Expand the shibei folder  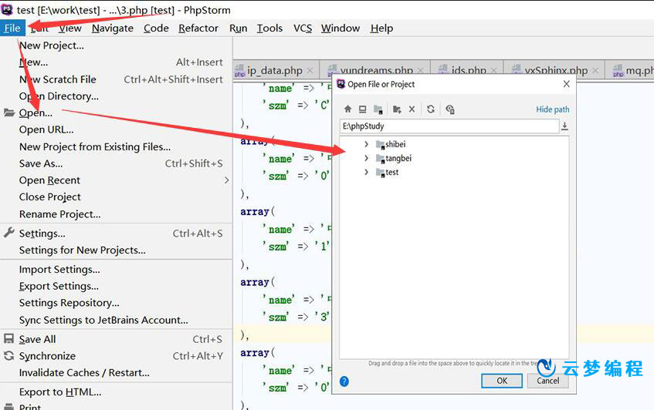click(x=366, y=145)
